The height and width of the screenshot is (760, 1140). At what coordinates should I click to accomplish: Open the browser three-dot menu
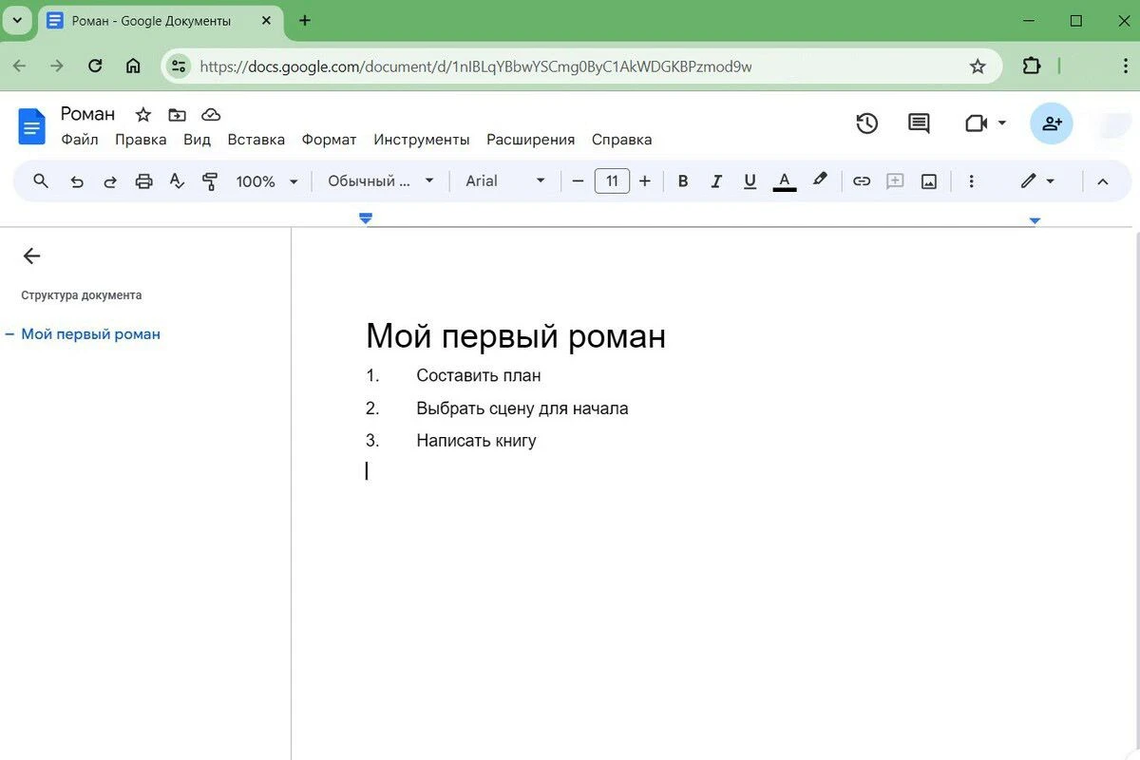pyautogui.click(x=1125, y=66)
